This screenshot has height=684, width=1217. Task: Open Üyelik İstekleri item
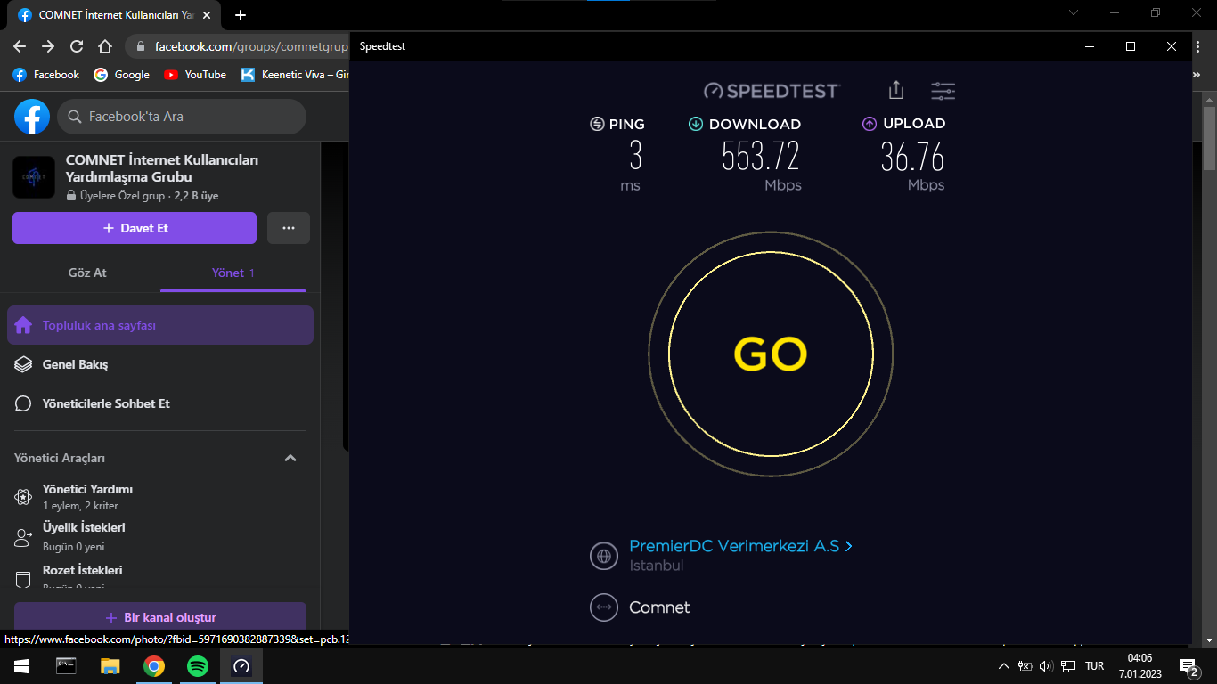160,537
